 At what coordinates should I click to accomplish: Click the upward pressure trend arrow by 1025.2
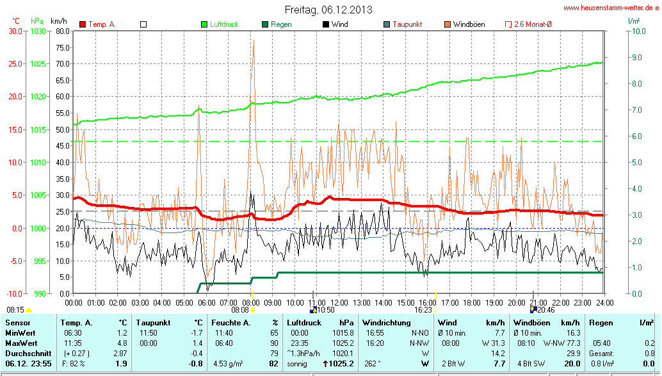(x=327, y=364)
